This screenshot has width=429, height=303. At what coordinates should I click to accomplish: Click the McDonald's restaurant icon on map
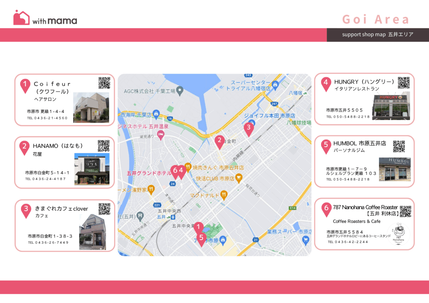point(224,195)
